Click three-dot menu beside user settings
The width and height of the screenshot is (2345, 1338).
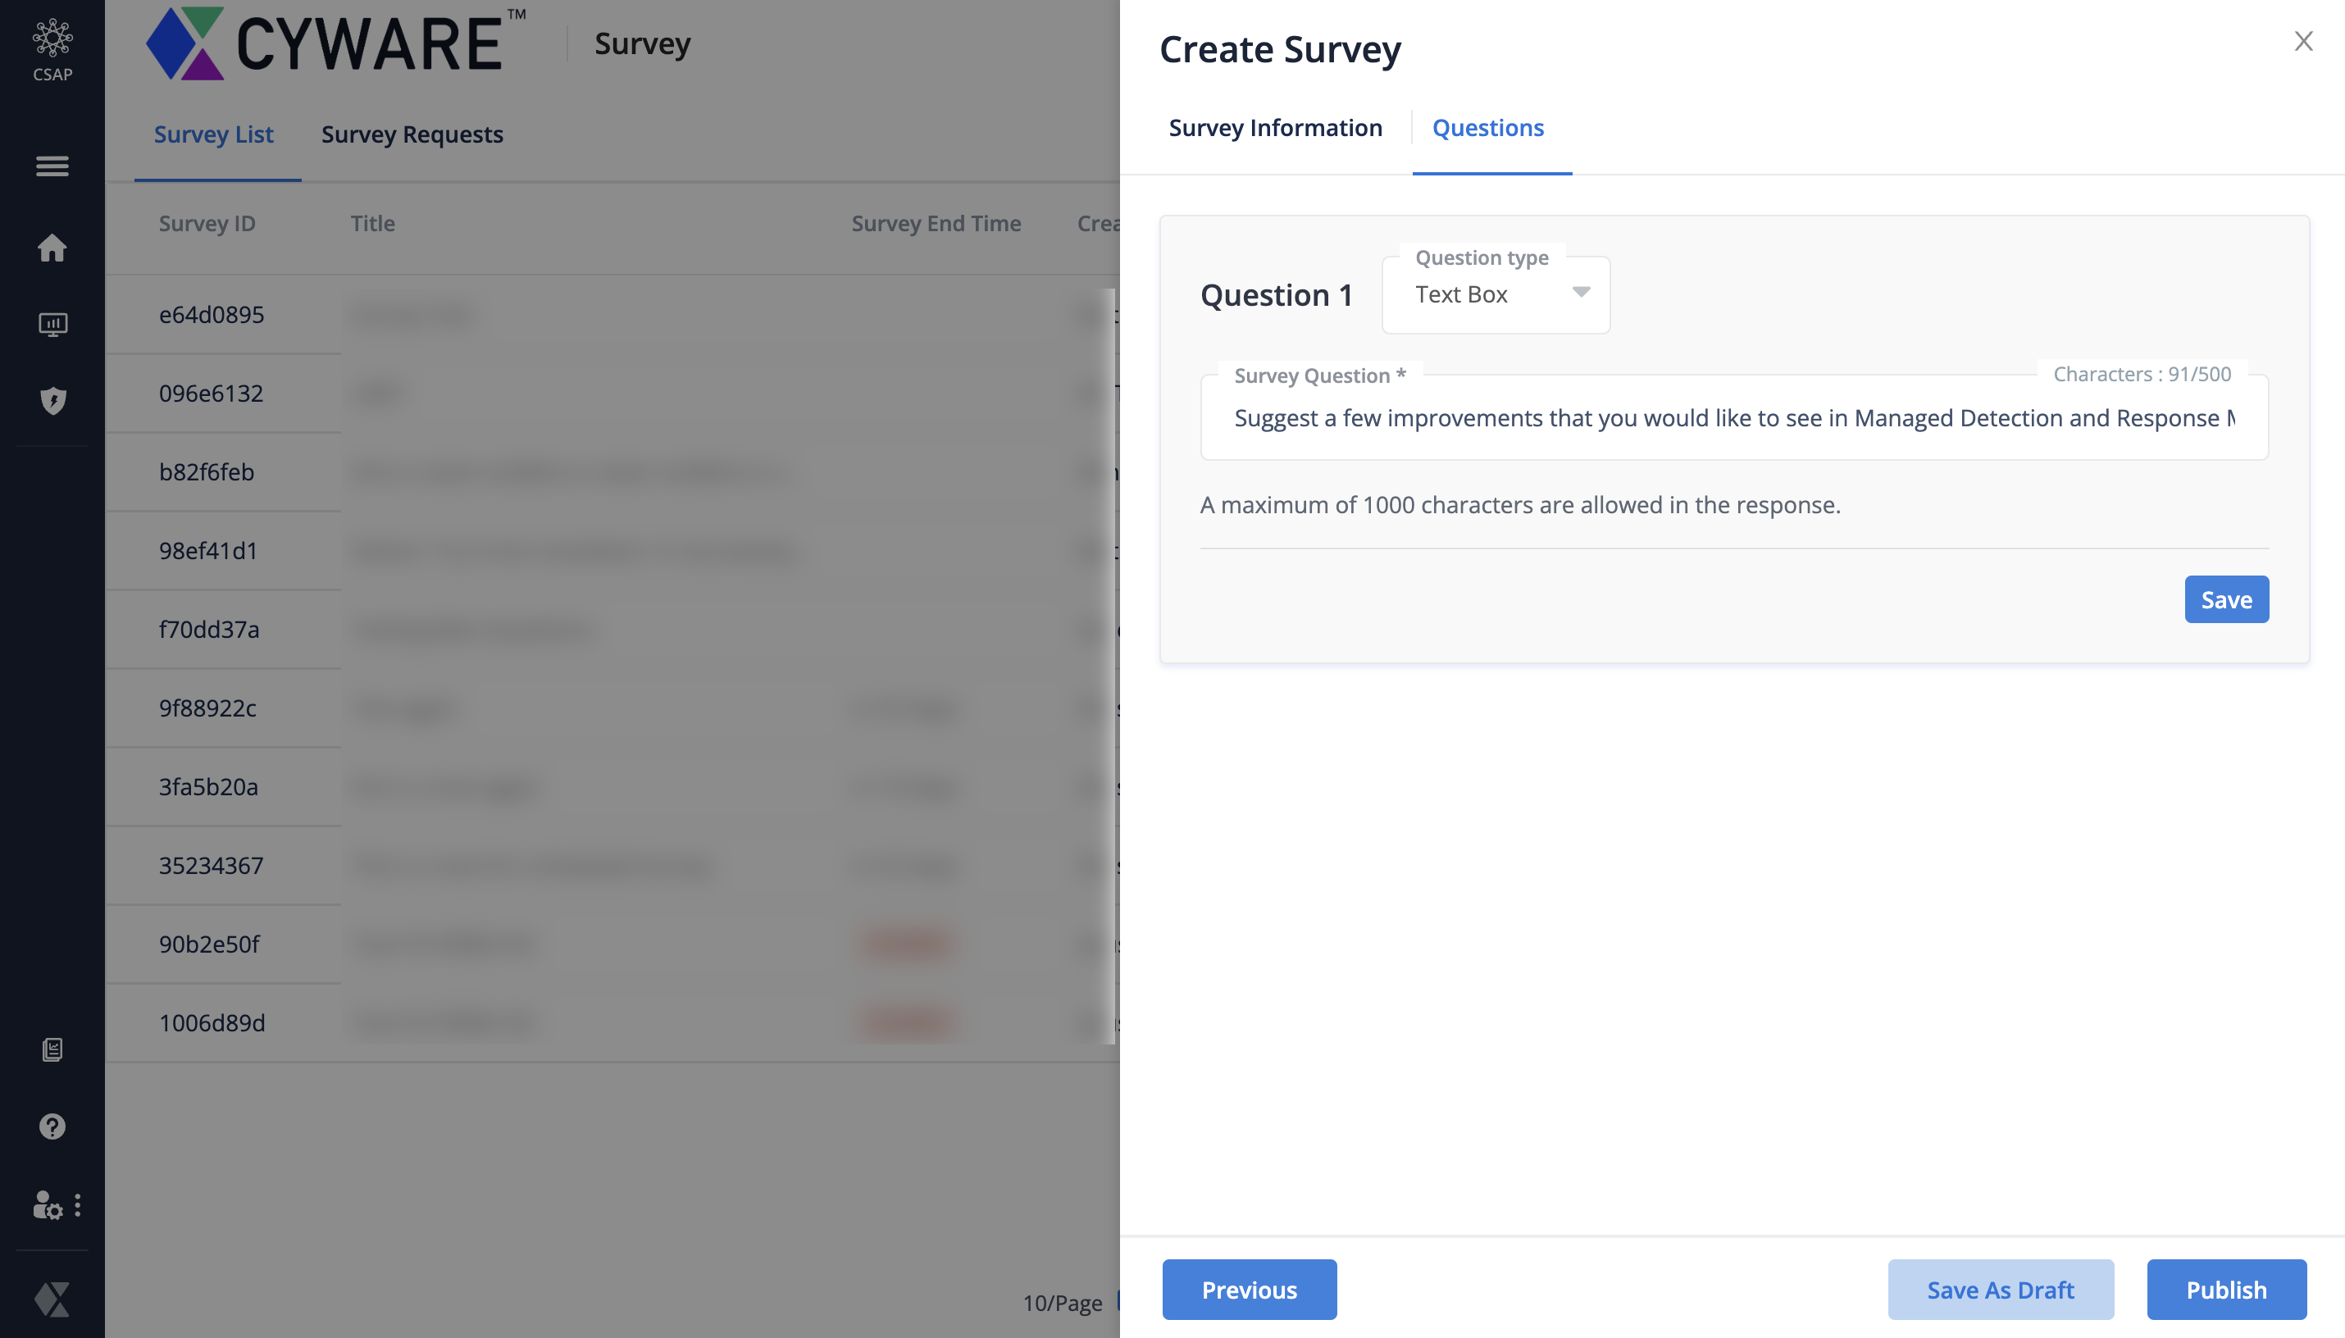[x=78, y=1204]
